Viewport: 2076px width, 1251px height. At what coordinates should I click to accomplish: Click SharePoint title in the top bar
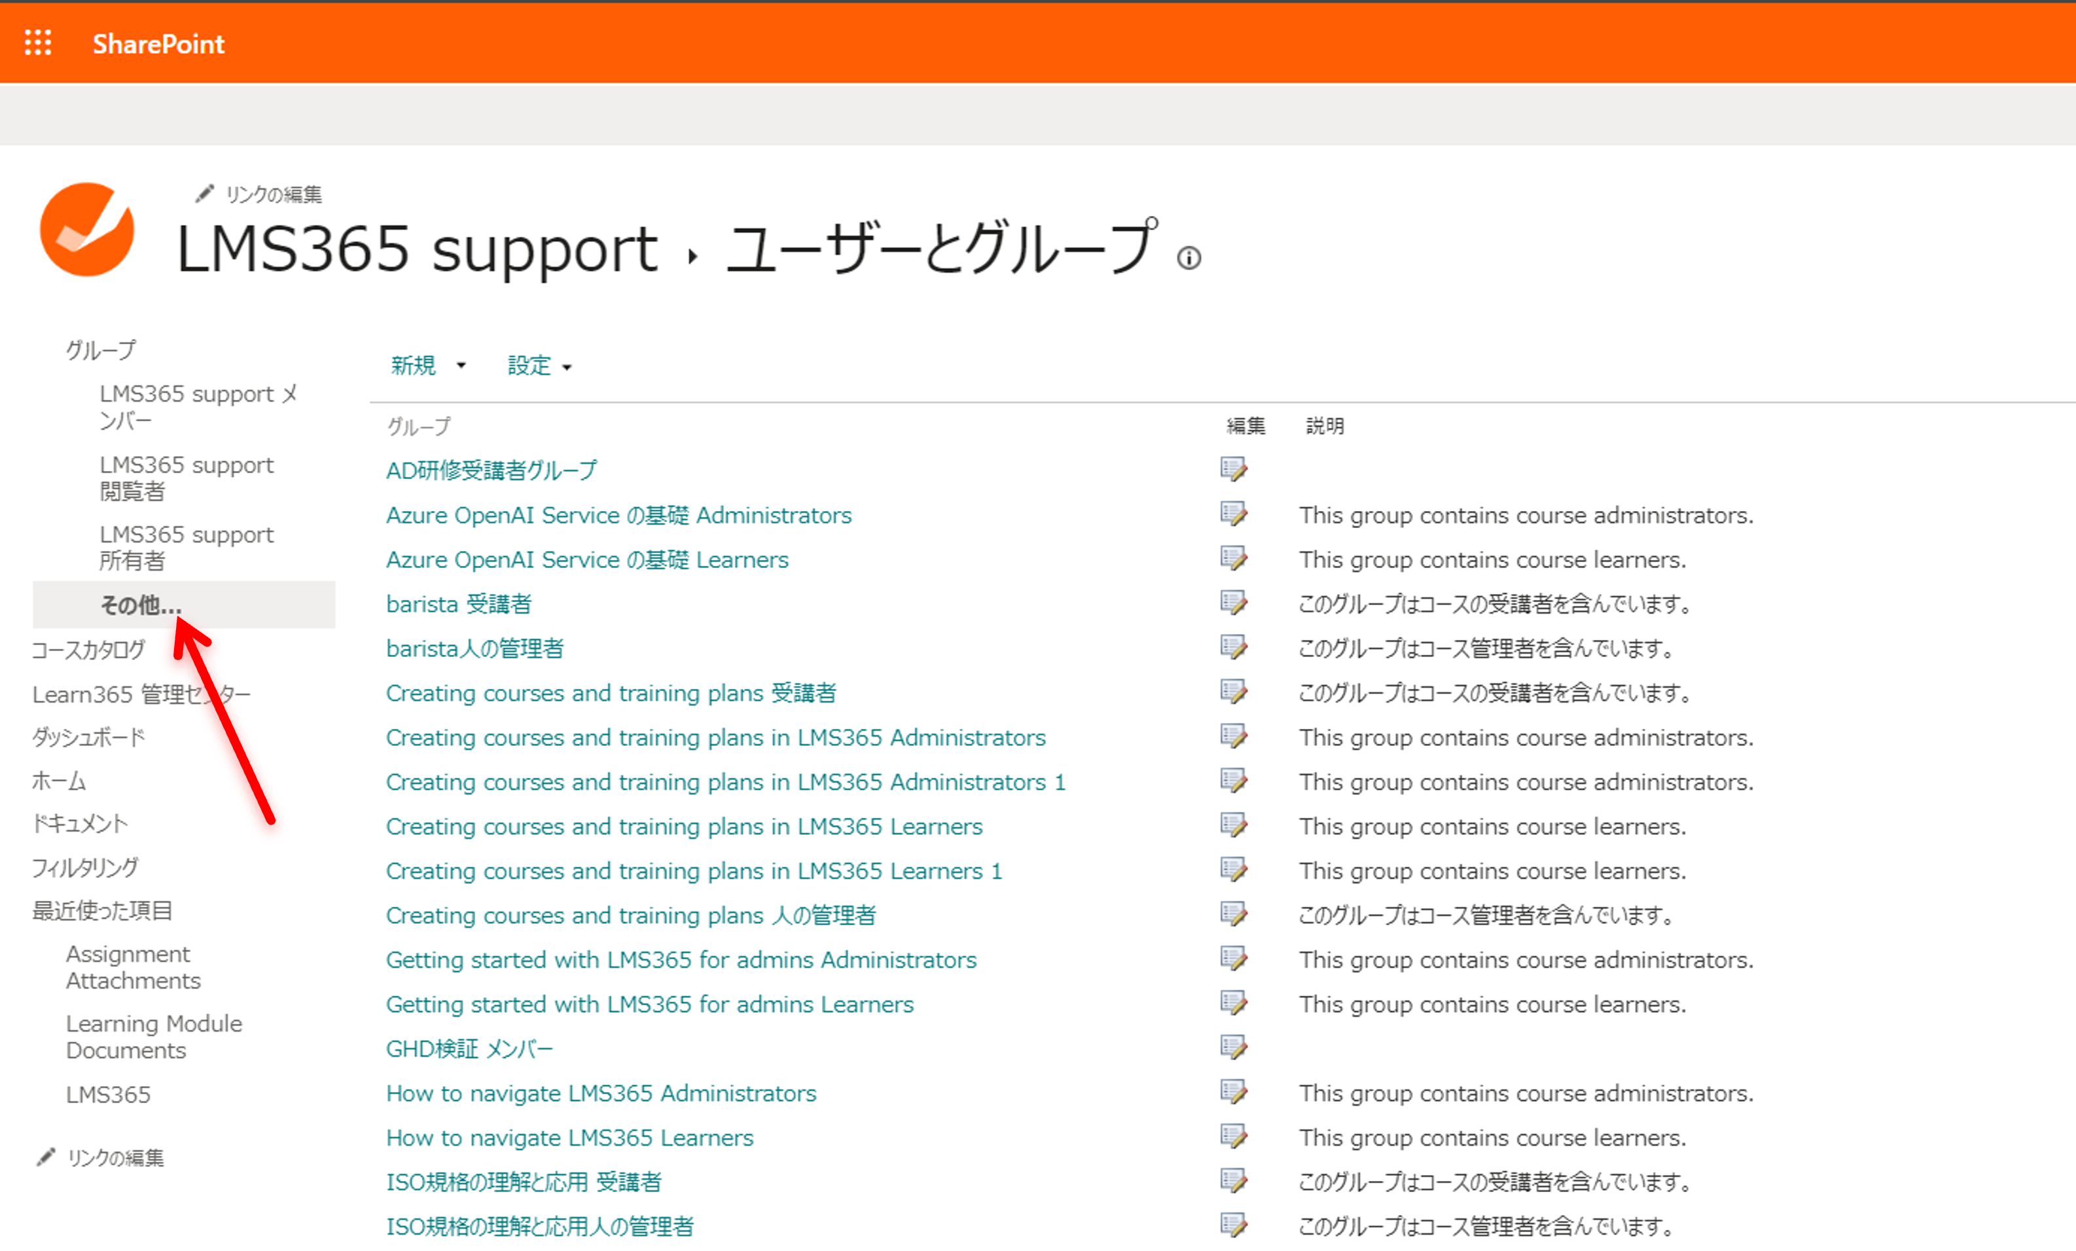point(158,44)
